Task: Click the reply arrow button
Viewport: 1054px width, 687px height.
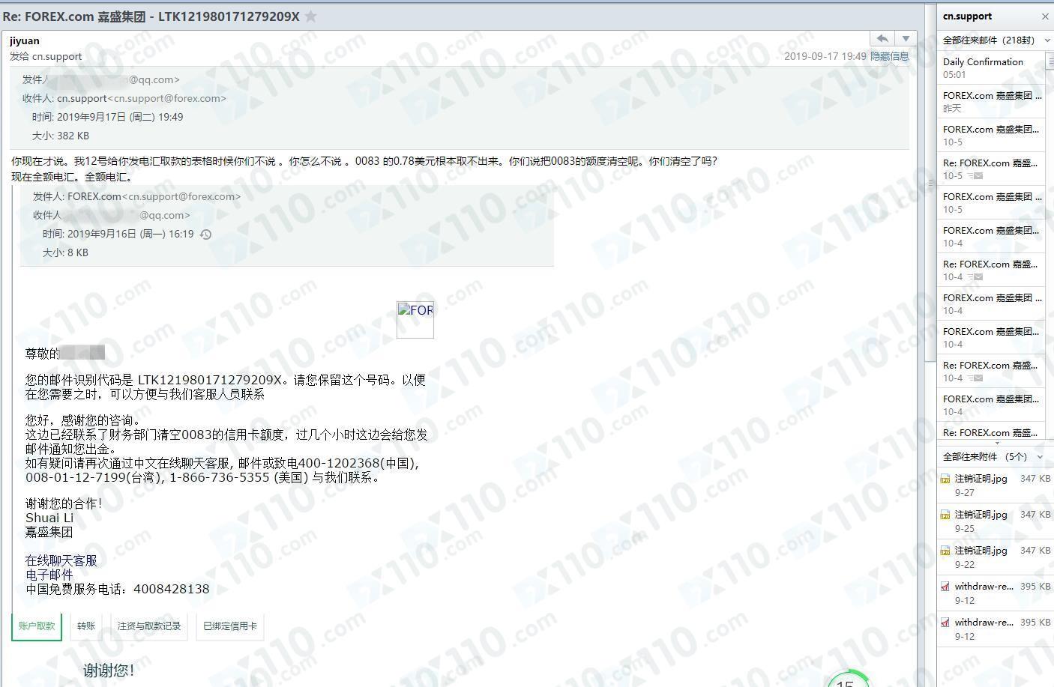Action: point(882,39)
